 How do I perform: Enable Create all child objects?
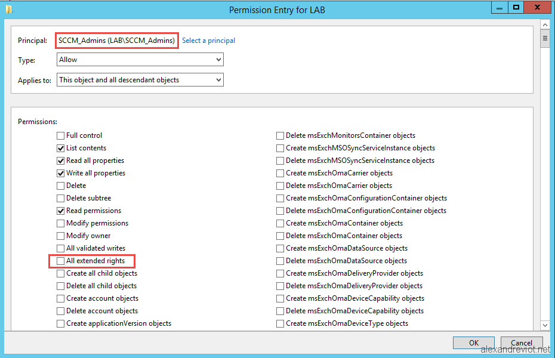(60, 273)
